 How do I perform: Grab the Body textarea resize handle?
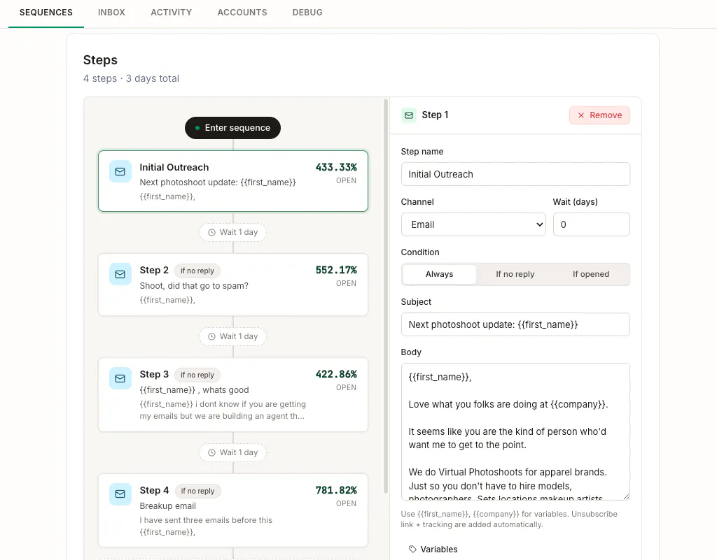(x=626, y=496)
